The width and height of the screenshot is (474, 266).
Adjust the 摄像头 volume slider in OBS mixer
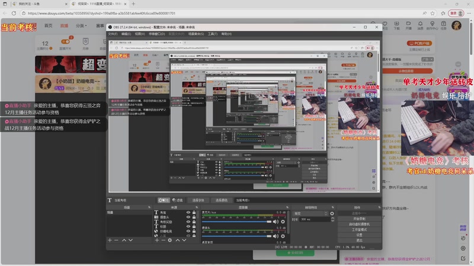click(x=236, y=236)
